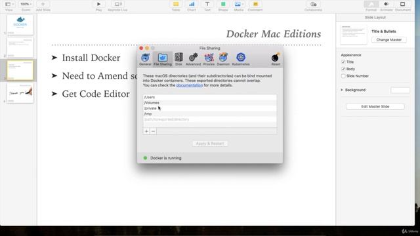Expand the Background disclosure triangle

342,90
